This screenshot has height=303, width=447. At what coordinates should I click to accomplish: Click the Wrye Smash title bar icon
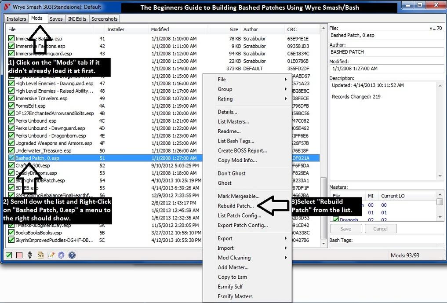click(7, 7)
